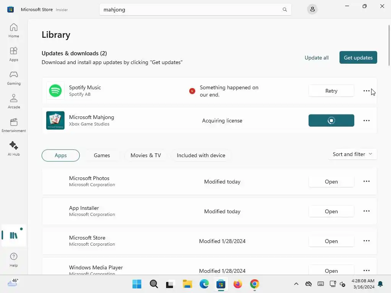
Task: Switch to the Movies & TV tab
Action: 145,156
